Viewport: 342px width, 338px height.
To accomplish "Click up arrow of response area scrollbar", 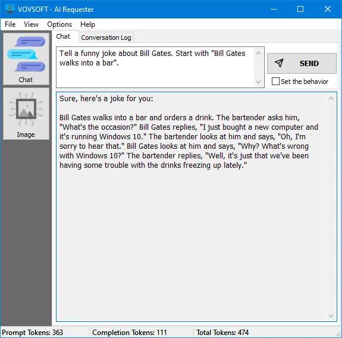I will point(331,98).
